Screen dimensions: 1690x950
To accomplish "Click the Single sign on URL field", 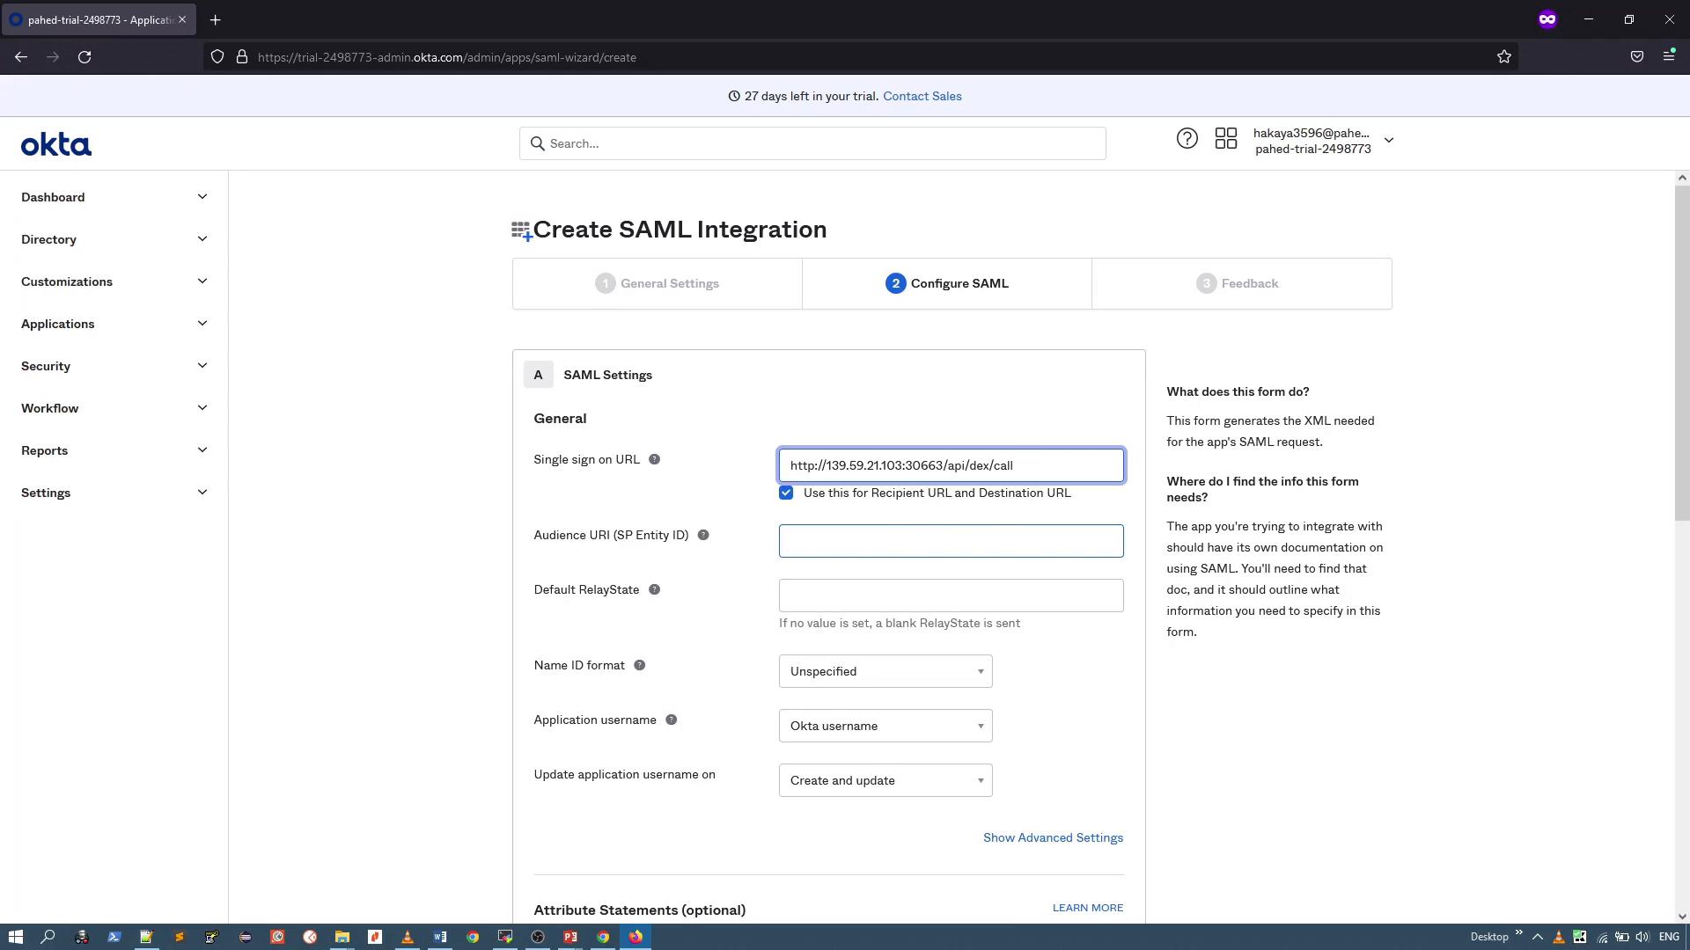I will point(951,465).
